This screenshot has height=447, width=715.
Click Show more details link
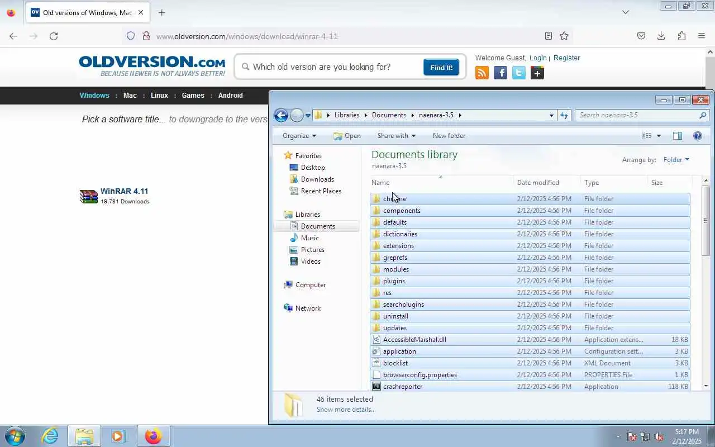346,410
